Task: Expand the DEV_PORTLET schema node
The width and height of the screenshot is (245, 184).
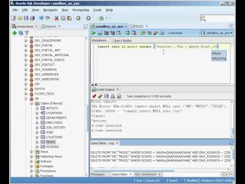Action: [26, 65]
